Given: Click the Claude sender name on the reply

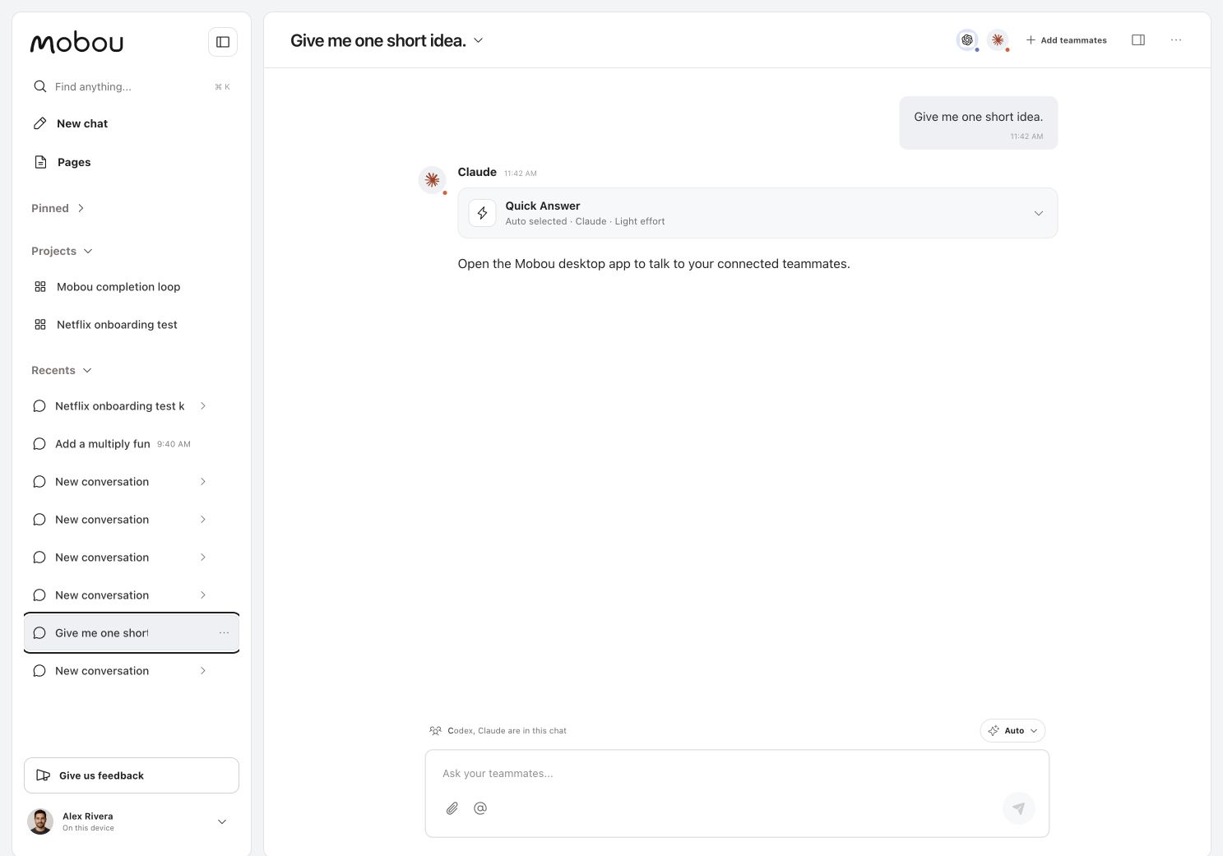Looking at the screenshot, I should point(477,172).
